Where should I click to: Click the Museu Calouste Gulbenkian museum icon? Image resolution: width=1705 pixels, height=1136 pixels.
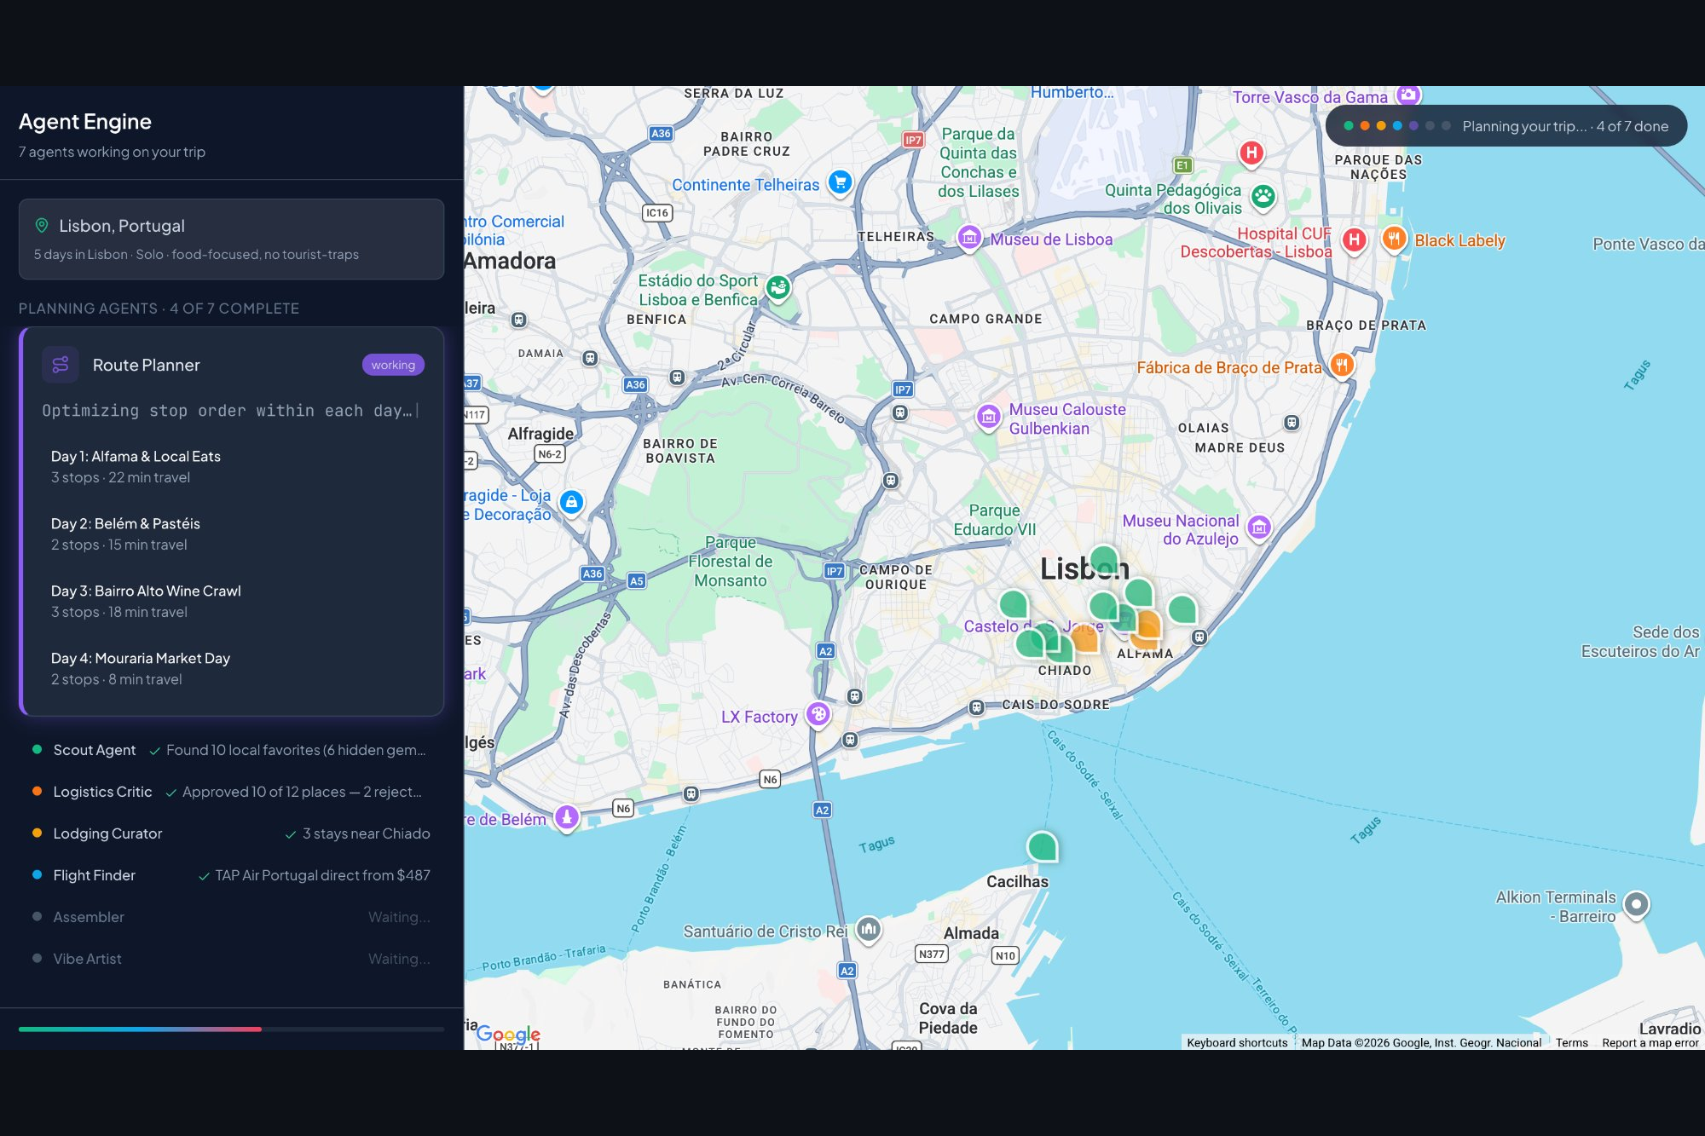point(988,417)
